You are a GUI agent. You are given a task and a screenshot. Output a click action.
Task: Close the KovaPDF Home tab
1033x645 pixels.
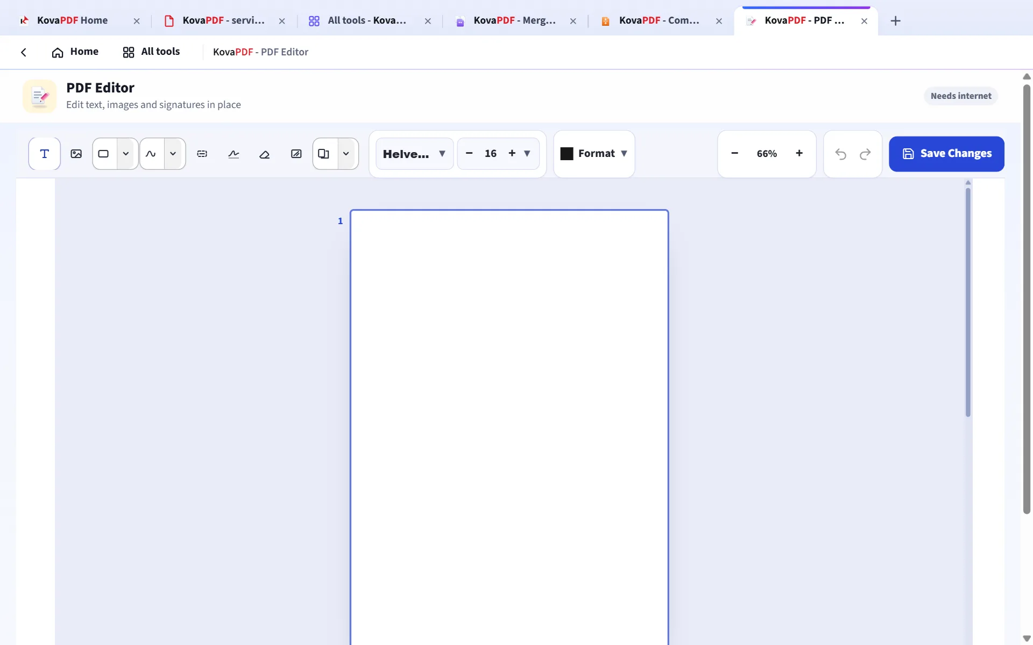137,21
